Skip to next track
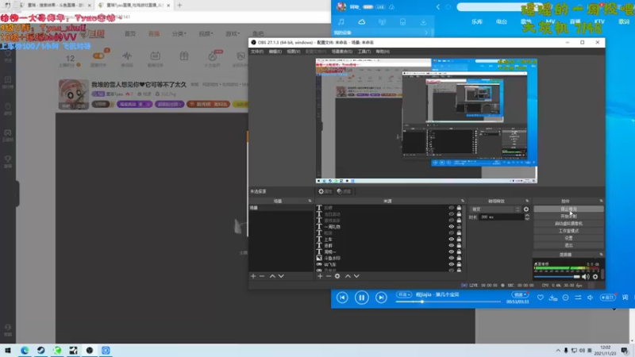635x357 pixels. (381, 297)
